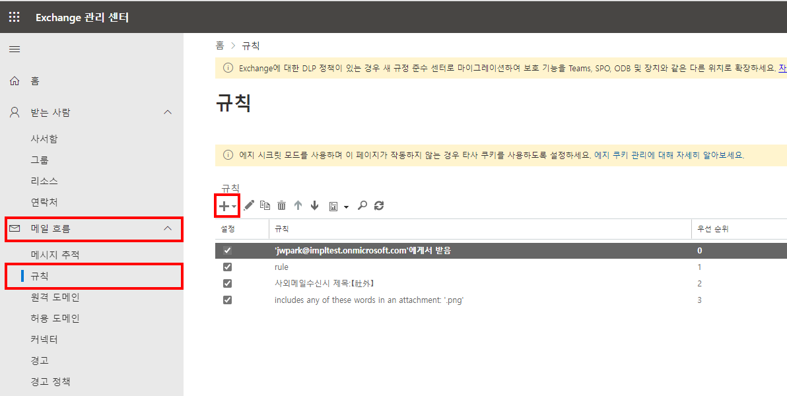Viewport: 787px width, 396px height.
Task: Click priority value 3
Action: [x=700, y=300]
